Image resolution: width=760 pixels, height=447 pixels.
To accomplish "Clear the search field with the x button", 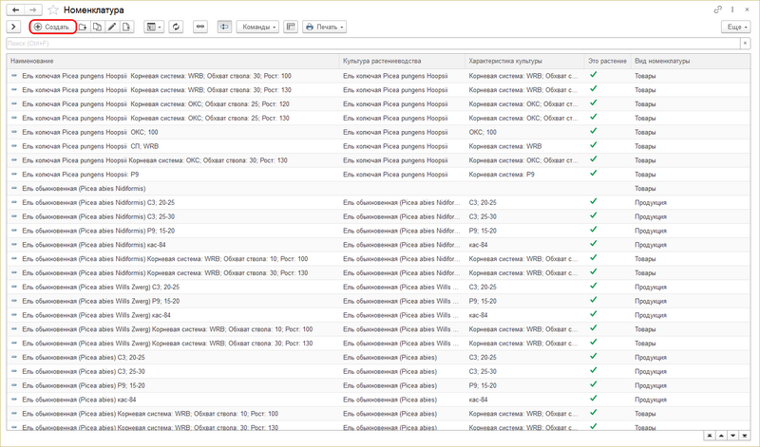I will point(745,43).
